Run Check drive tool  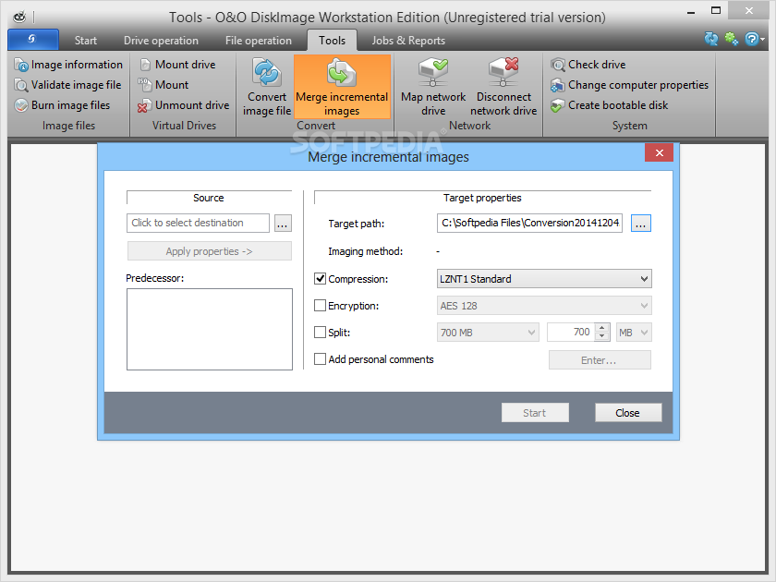pyautogui.click(x=588, y=65)
